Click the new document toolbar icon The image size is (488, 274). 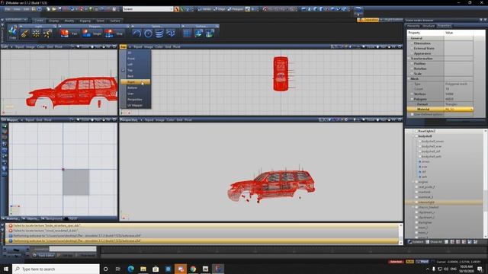(x=48, y=9)
